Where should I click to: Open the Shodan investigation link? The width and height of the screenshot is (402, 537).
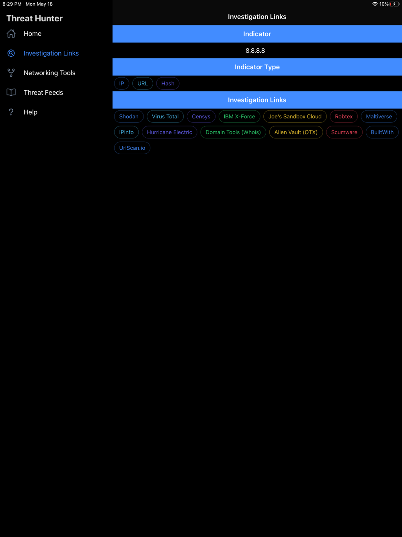click(x=129, y=116)
